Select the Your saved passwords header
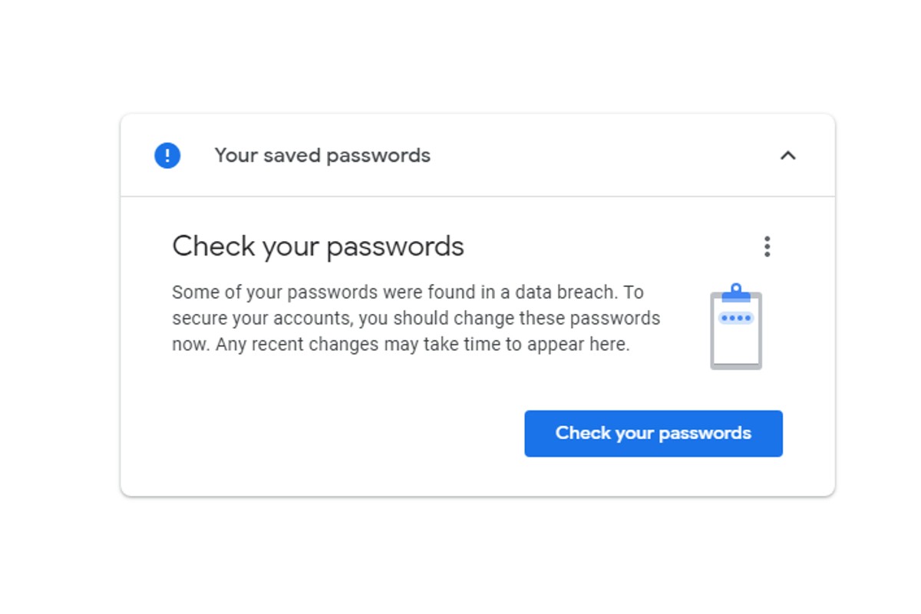921x614 pixels. point(322,155)
